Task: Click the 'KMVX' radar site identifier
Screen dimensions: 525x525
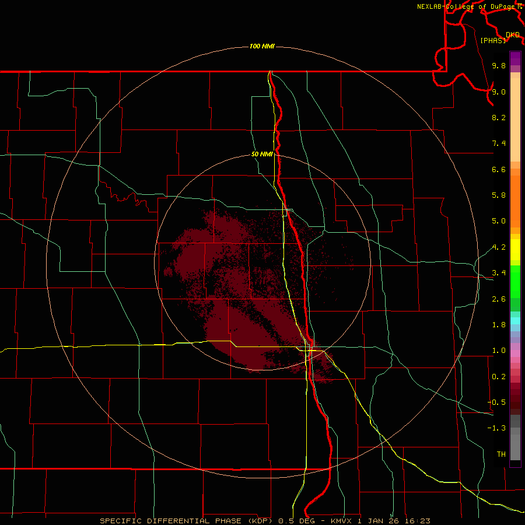Action: pyautogui.click(x=342, y=521)
